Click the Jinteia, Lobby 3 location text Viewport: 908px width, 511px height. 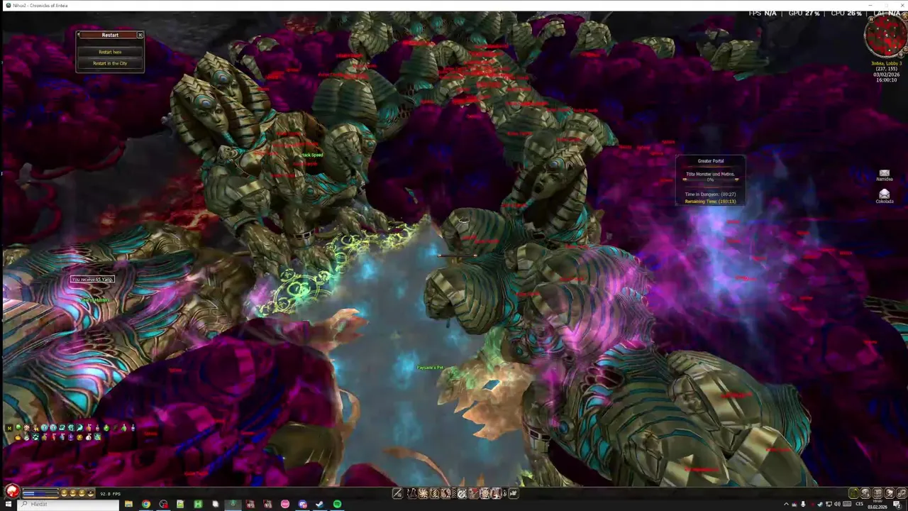click(x=886, y=63)
